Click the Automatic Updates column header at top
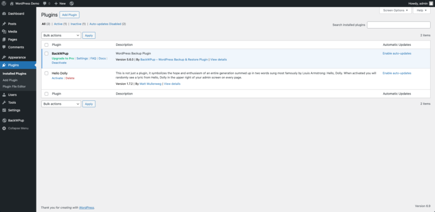Image resolution: width=435 pixels, height=212 pixels. pyautogui.click(x=397, y=45)
